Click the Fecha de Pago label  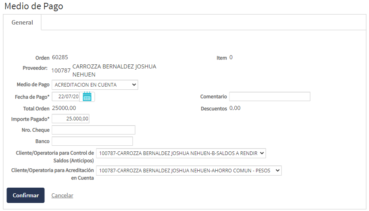32,97
